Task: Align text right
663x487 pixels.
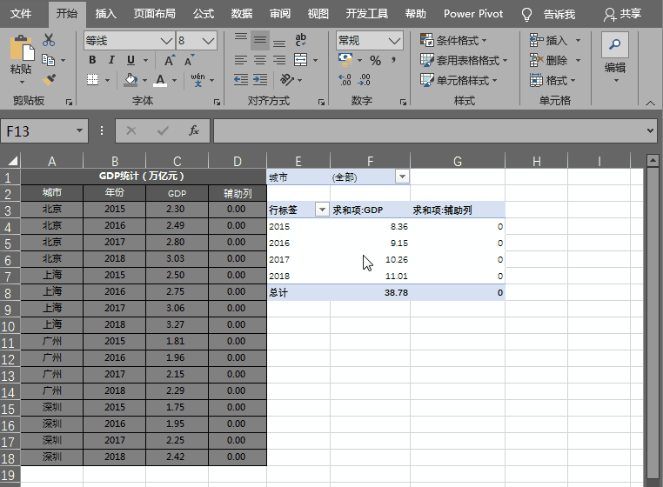Action: pos(279,60)
